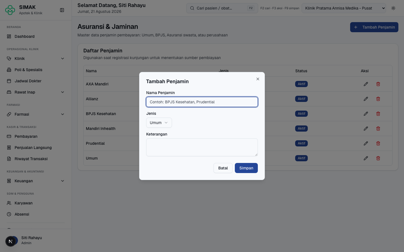Open Dashboard from the sidebar

click(x=36, y=36)
